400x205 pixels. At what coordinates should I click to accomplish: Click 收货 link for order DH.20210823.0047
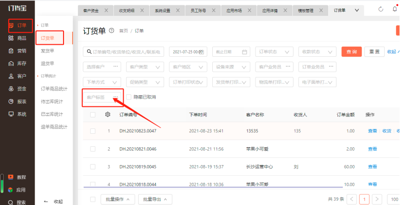point(387,131)
